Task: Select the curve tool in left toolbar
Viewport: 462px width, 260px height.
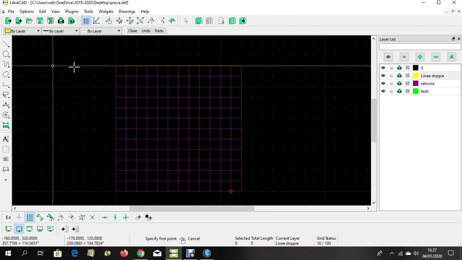Action: [6, 64]
